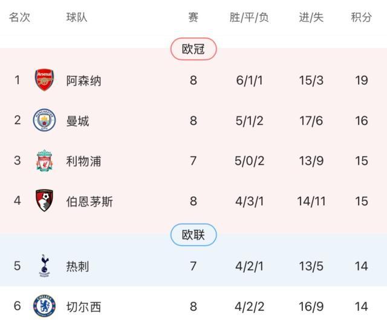Image resolution: width=387 pixels, height=327 pixels.
Task: Open the 曼城 team name link
Action: click(77, 121)
